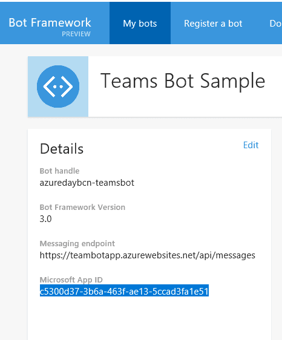Click the Microsoft App ID label
This screenshot has width=282, height=340.
71,280
